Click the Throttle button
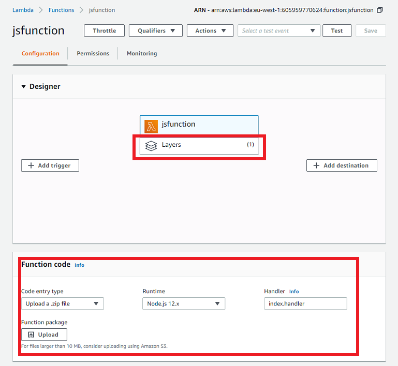Viewport: 398px width, 366px height. 105,30
